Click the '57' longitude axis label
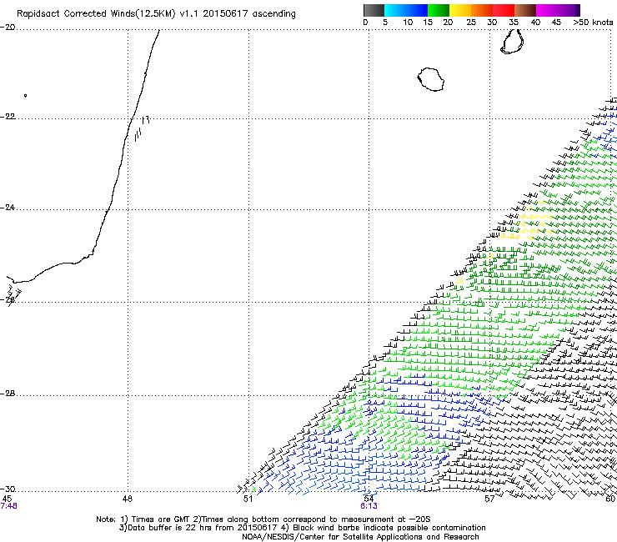Image resolution: width=617 pixels, height=542 pixels. 489,499
